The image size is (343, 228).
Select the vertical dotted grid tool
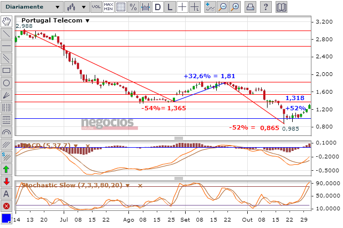(6, 108)
